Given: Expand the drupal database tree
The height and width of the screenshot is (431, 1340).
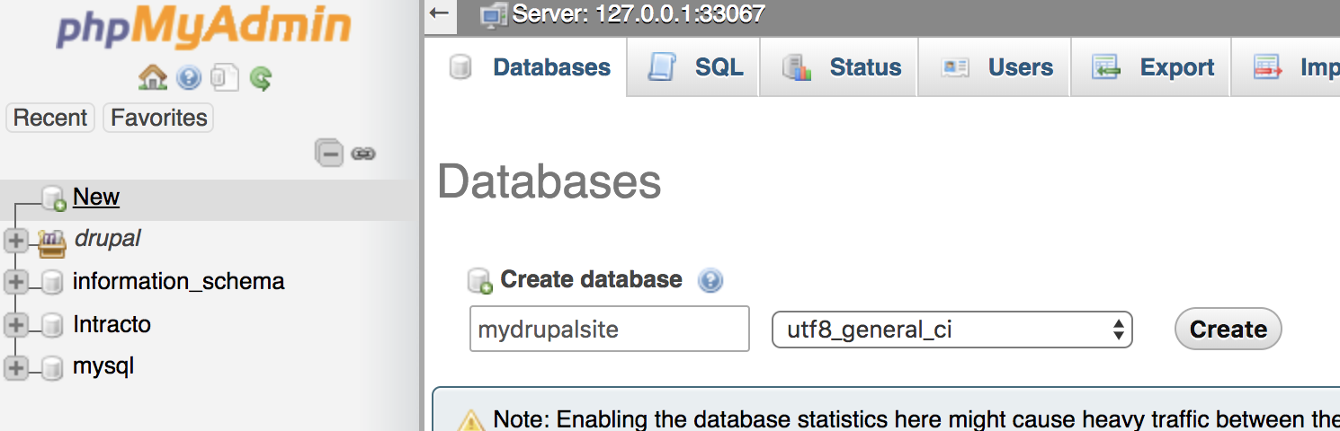Looking at the screenshot, I should pyautogui.click(x=15, y=240).
